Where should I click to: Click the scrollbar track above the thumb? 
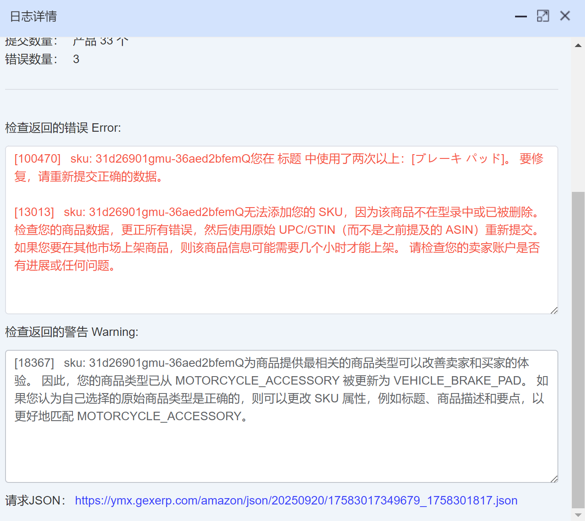(x=578, y=119)
